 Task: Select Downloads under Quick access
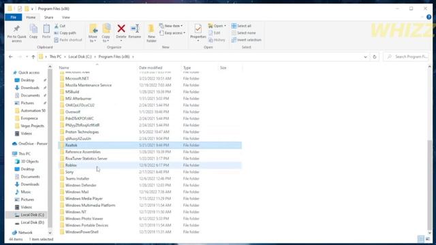pos(30,88)
